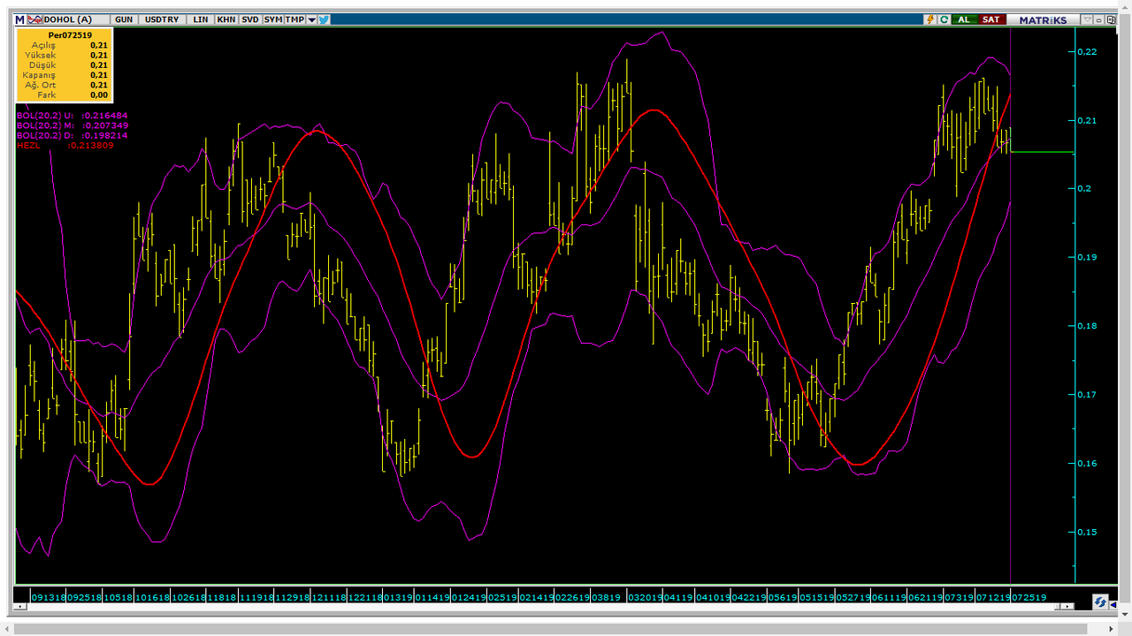Click the 072519 date axis label
Image resolution: width=1132 pixels, height=636 pixels.
click(1029, 597)
